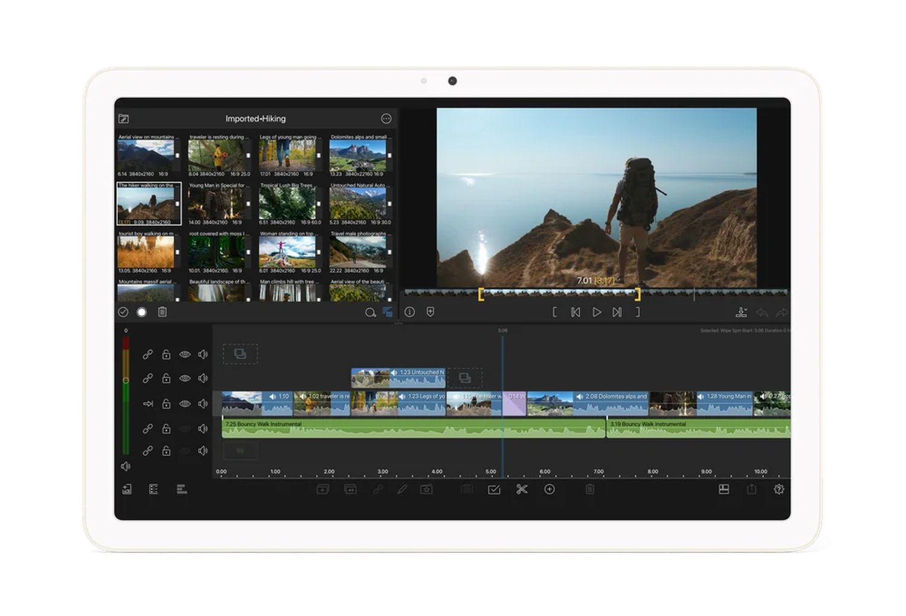Click the scissors split clip tool

(522, 489)
